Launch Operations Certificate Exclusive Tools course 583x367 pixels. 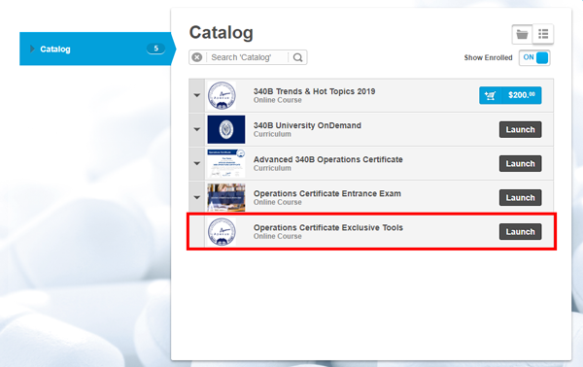tap(520, 232)
